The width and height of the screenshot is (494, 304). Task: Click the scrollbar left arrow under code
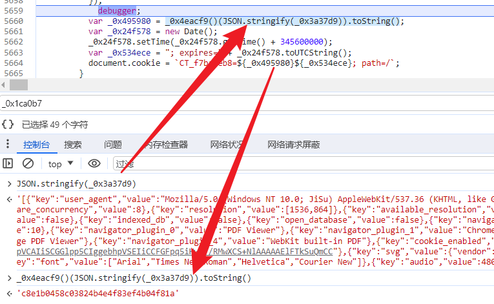pyautogui.click(x=3, y=85)
